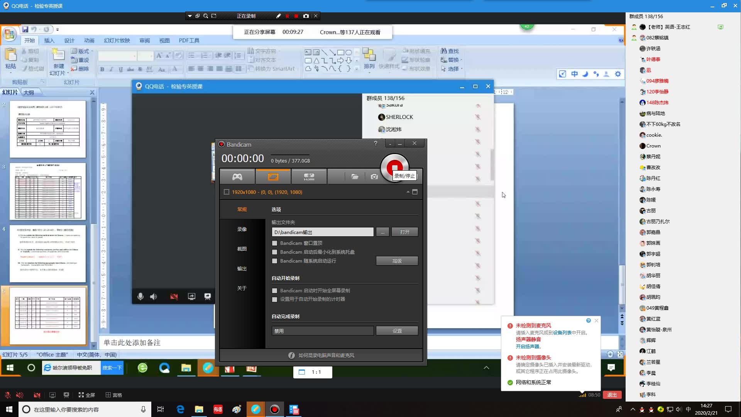Open Bandicam 录像 settings section
Screen dimensions: 741x417
pos(242,229)
